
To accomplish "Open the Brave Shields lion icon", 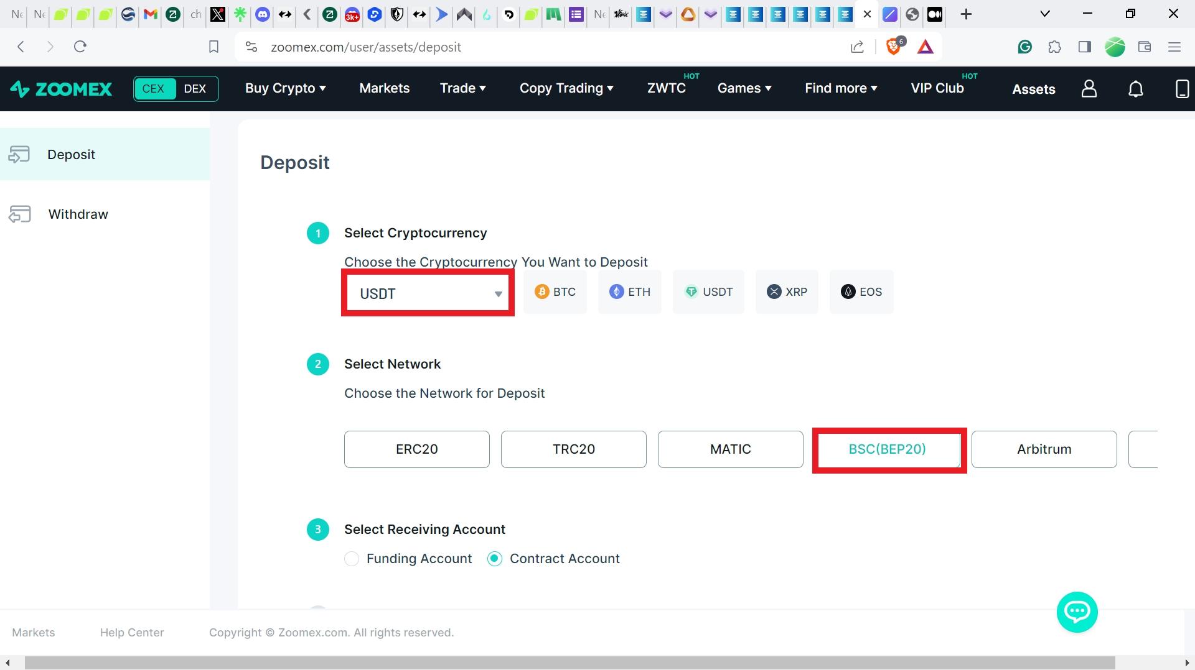I will click(x=894, y=47).
